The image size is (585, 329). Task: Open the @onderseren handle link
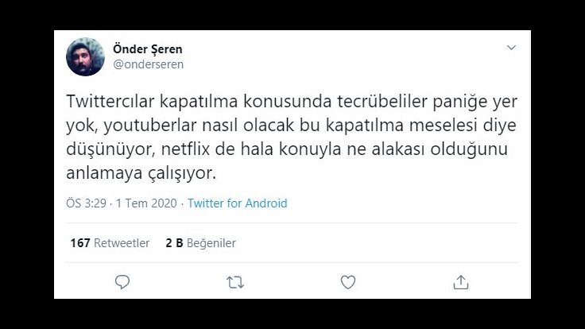pyautogui.click(x=149, y=64)
